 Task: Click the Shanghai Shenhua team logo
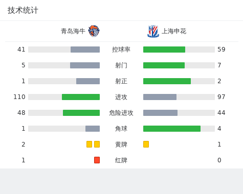(x=153, y=31)
